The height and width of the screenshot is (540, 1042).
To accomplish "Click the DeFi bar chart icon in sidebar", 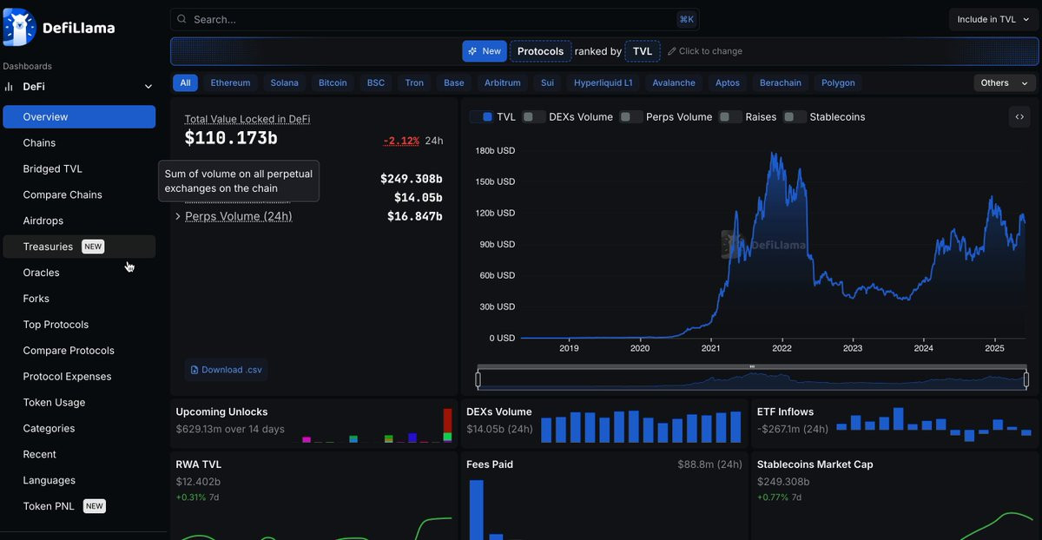I will (9, 87).
